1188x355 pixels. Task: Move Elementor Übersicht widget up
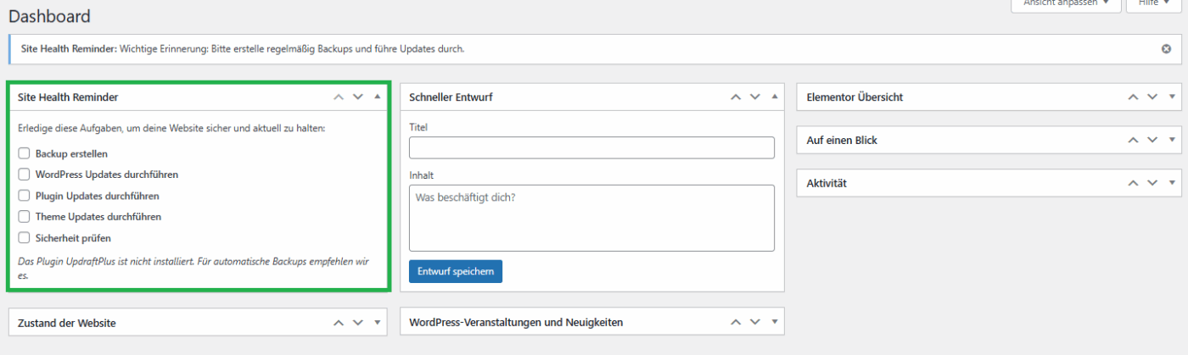1133,97
